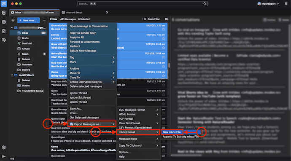
Task: Select Save As... menu item
Action: [x=92, y=108]
